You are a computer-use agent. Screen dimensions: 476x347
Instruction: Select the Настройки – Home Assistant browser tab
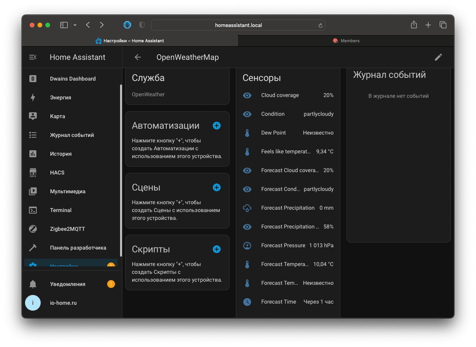pyautogui.click(x=130, y=41)
